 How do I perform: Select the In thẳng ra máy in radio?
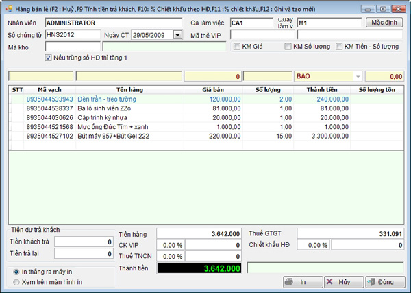(16, 271)
